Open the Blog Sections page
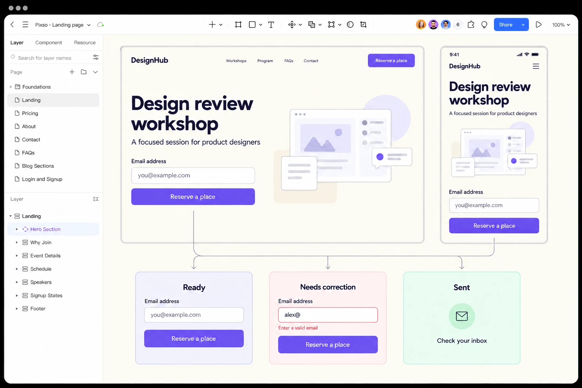Screen dimensions: 582x388 click(x=53, y=166)
